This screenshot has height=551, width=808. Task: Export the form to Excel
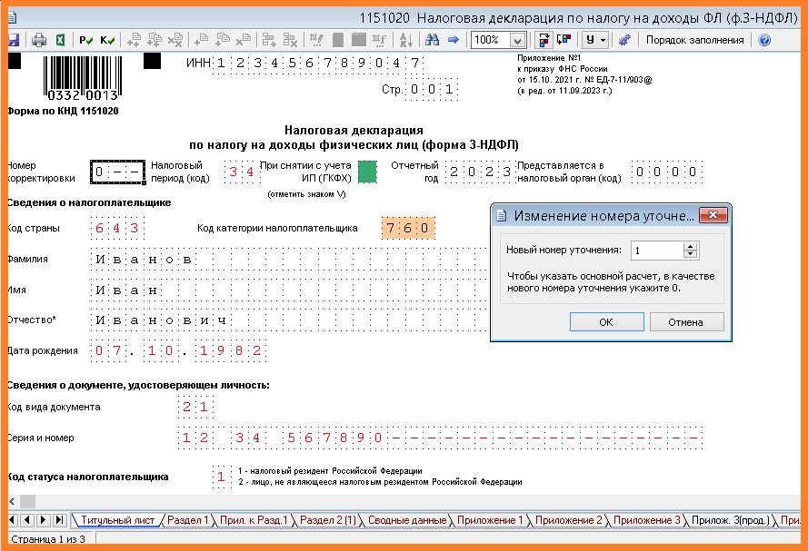pyautogui.click(x=60, y=40)
